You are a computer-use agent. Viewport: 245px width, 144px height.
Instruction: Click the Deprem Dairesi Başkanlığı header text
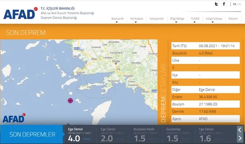coord(59,18)
